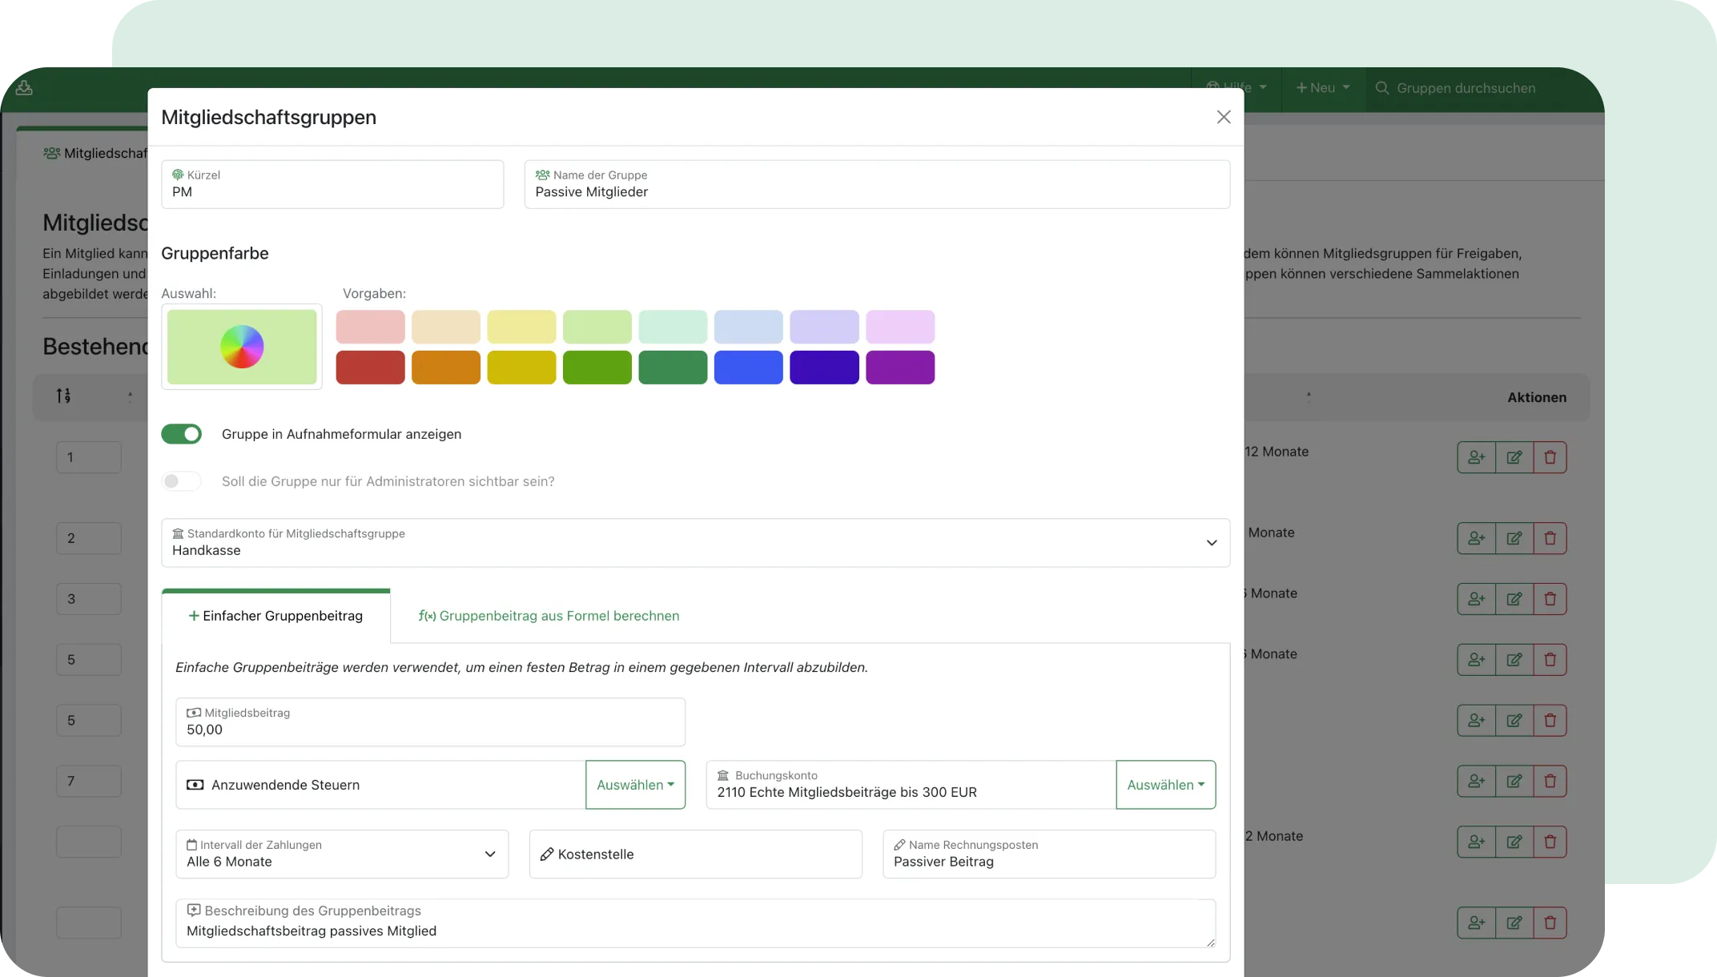Close the Mitgliedschaftsgruppen dialog
Image resolution: width=1717 pixels, height=977 pixels.
pos(1223,117)
